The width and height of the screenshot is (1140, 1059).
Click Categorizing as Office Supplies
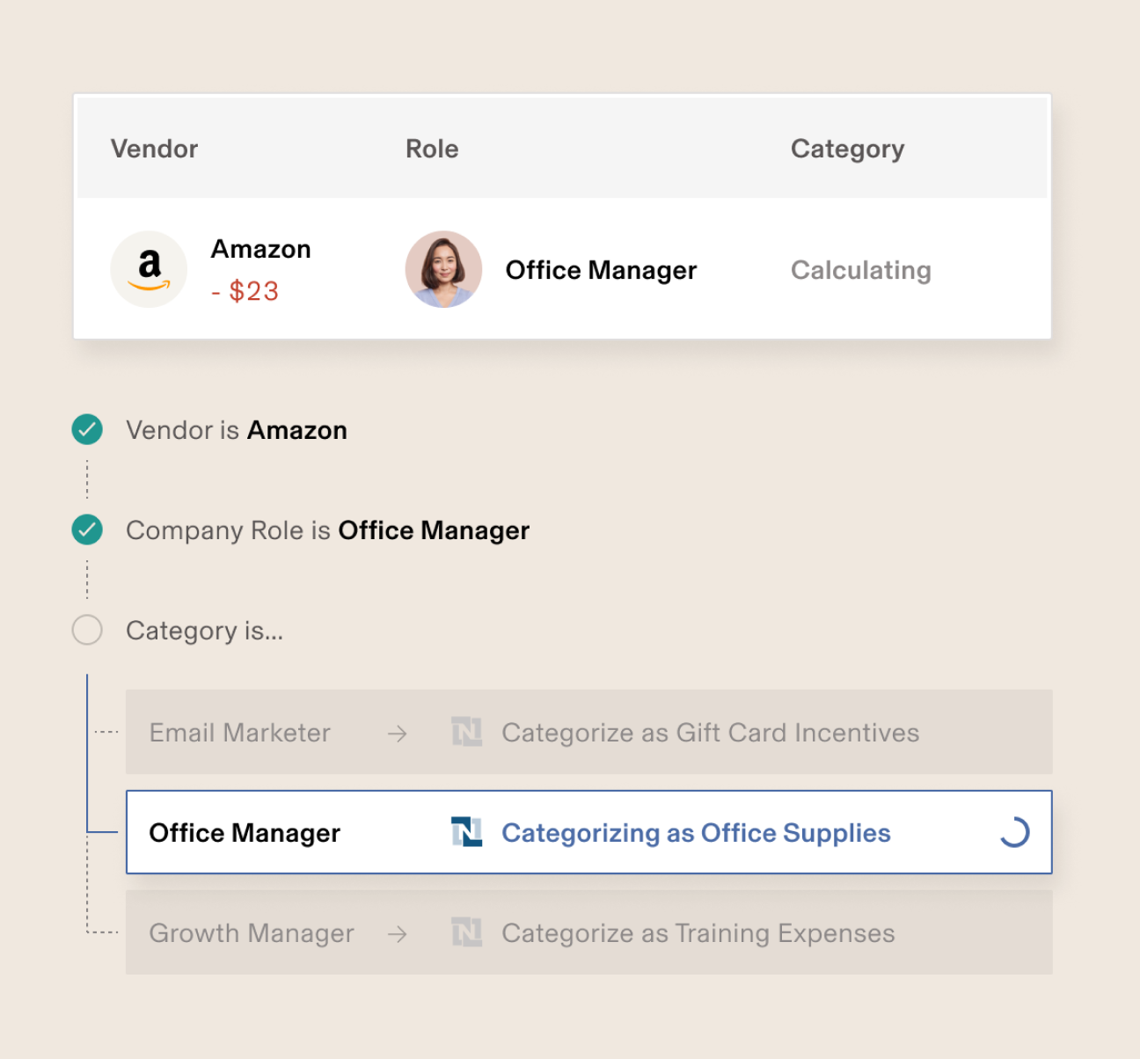click(x=697, y=833)
